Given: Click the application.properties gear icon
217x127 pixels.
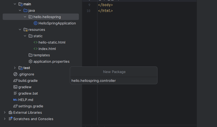Looking at the screenshot, I should pos(31,62).
